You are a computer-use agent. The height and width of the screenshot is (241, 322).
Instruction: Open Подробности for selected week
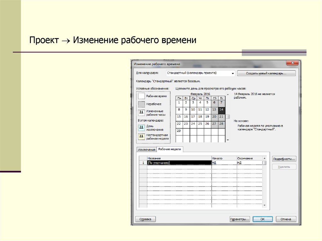click(x=284, y=159)
